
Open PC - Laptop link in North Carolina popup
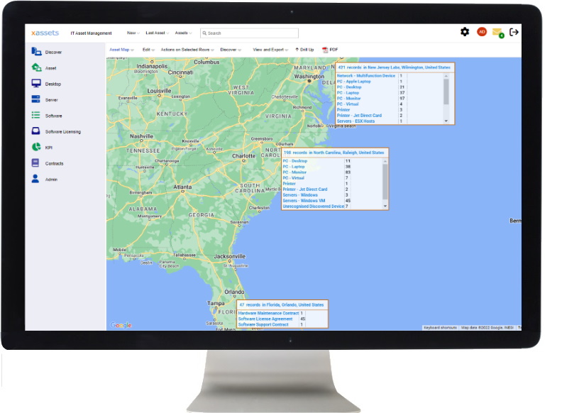[x=294, y=167]
